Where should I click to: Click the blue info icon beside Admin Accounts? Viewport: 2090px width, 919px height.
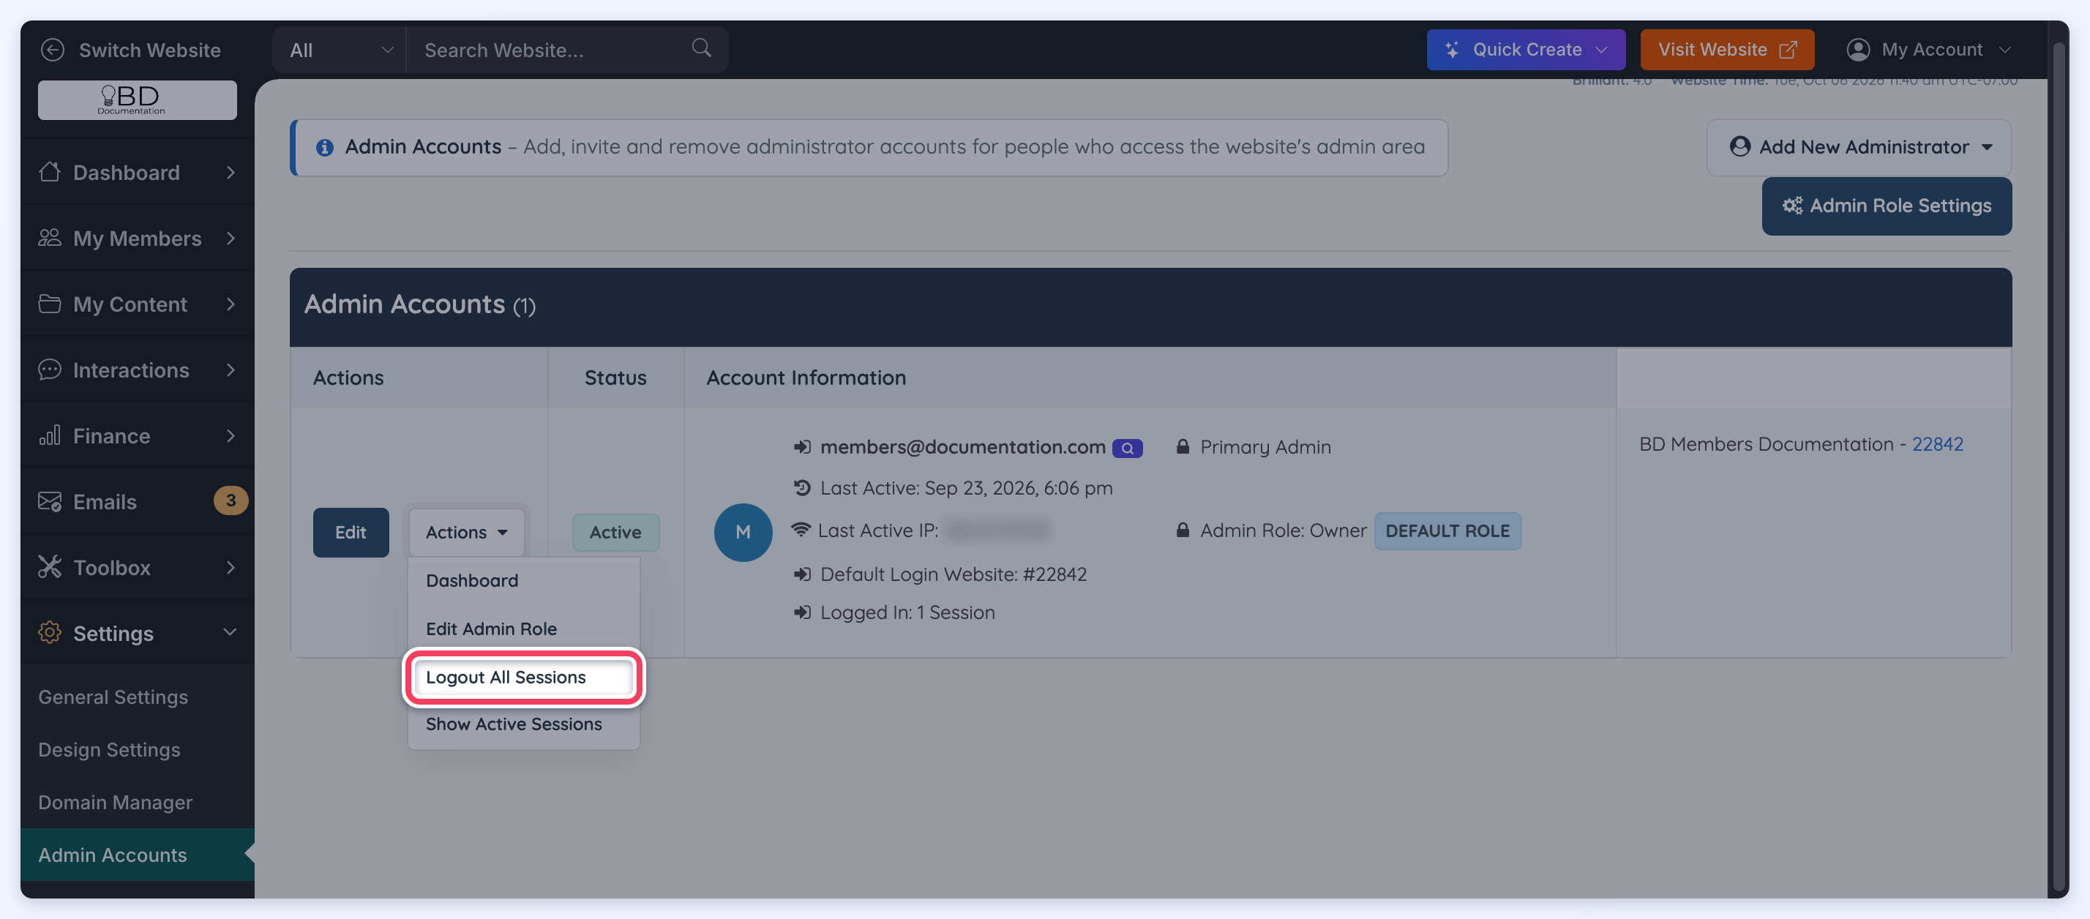pyautogui.click(x=324, y=148)
